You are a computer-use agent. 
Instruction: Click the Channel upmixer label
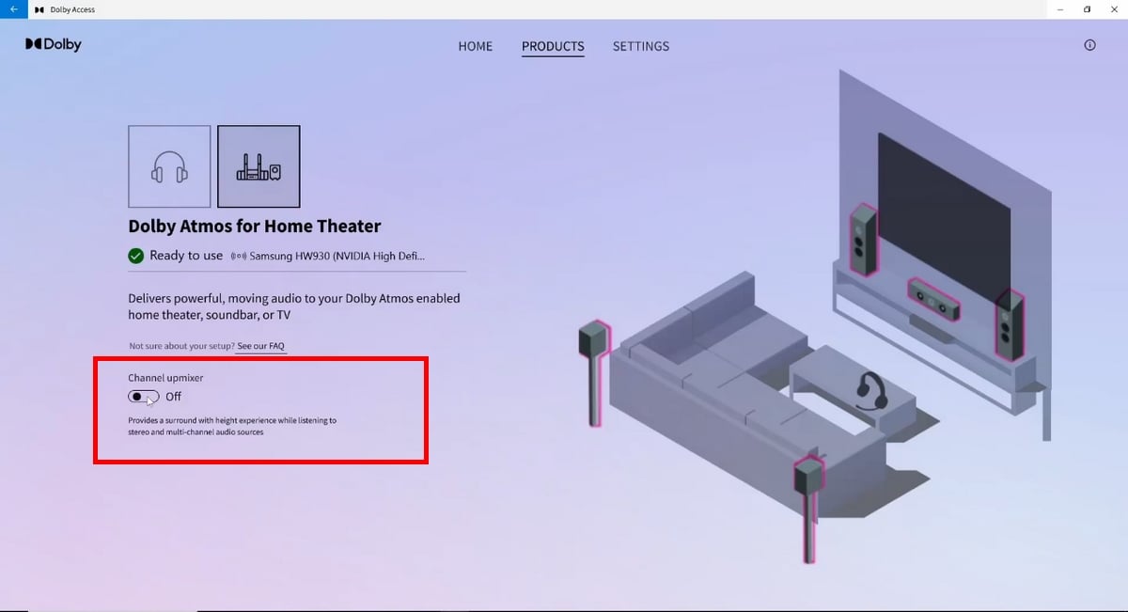pos(165,378)
